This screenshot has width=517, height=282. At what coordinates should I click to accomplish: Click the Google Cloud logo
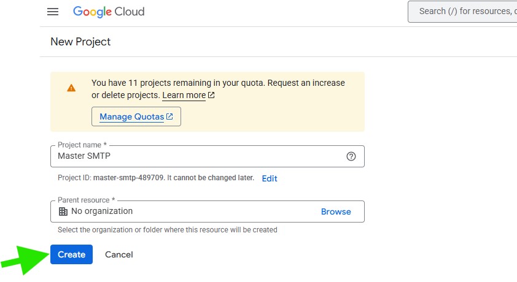pos(109,12)
